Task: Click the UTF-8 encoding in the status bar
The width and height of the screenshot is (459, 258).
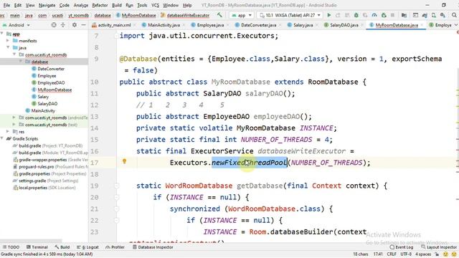Action: coord(406,254)
